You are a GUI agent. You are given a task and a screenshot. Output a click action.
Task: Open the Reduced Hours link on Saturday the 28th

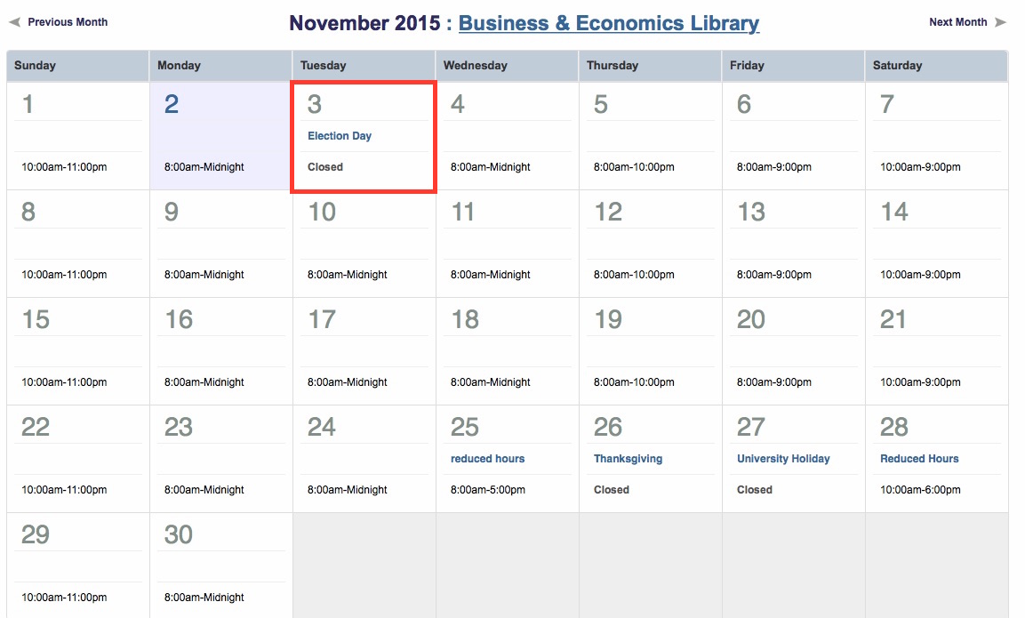[x=919, y=459]
